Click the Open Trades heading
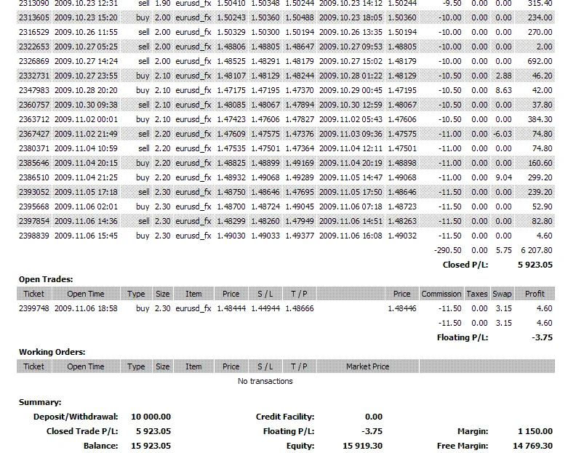Viewport: 576px width, 453px height. click(46, 279)
